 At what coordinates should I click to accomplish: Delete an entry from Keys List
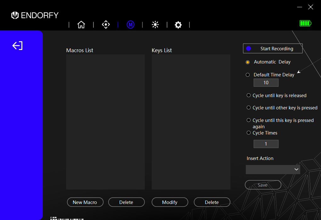click(x=212, y=202)
